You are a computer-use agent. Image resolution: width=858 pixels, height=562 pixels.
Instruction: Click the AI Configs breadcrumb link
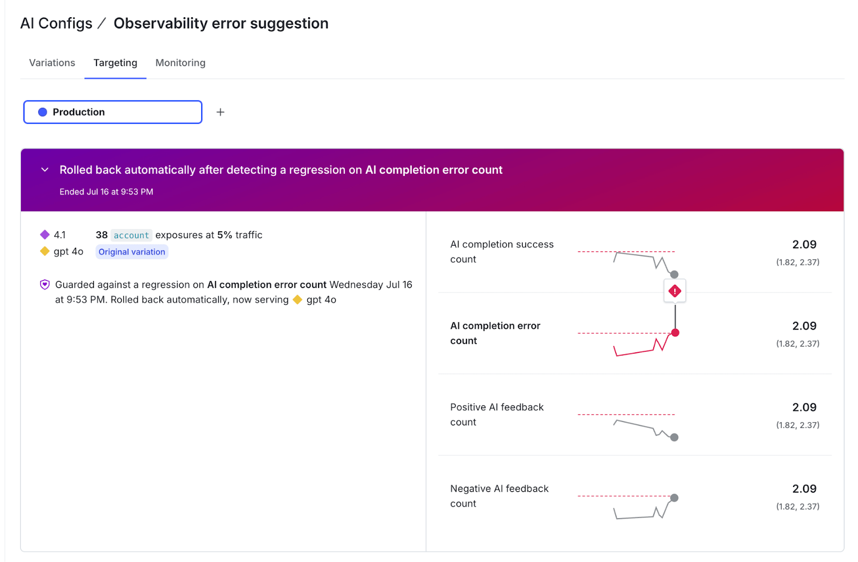(x=55, y=23)
